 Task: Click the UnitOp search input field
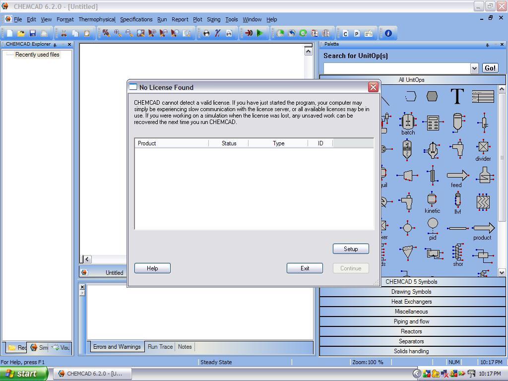(x=397, y=68)
